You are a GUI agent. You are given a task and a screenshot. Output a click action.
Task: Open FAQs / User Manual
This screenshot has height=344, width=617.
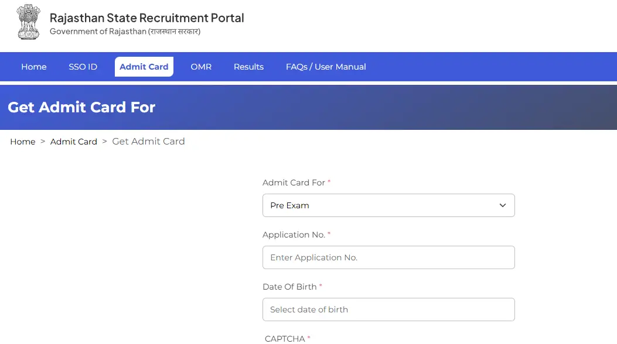click(326, 67)
